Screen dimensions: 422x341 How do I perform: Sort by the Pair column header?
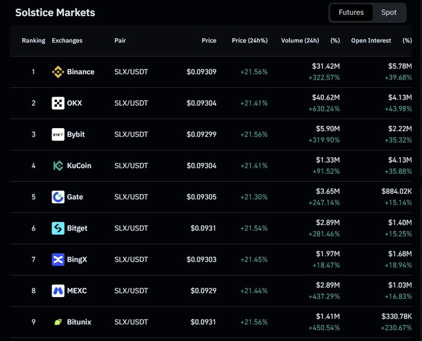(x=120, y=40)
